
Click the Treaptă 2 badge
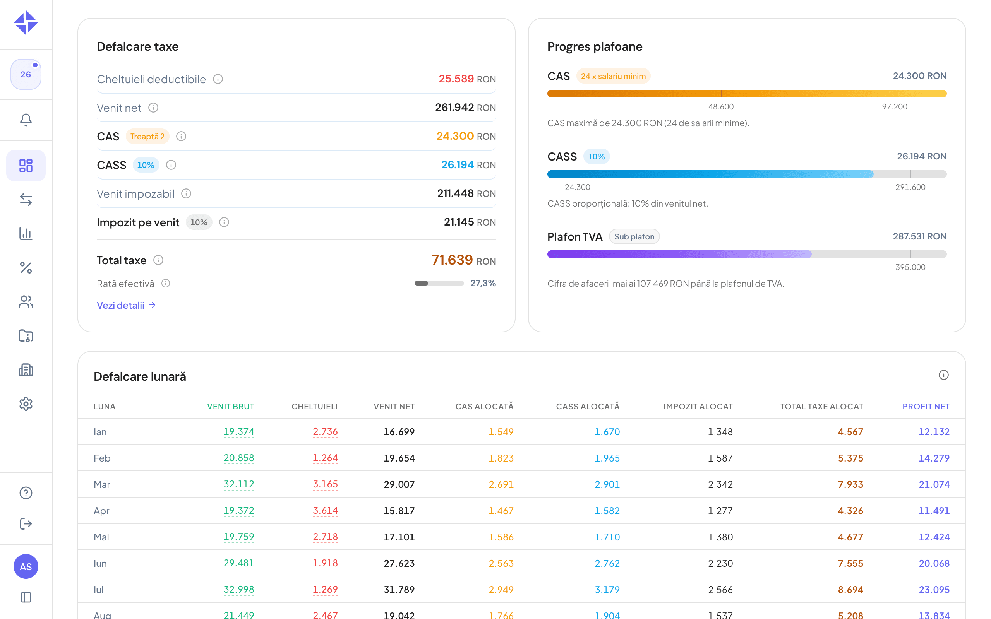(x=147, y=136)
